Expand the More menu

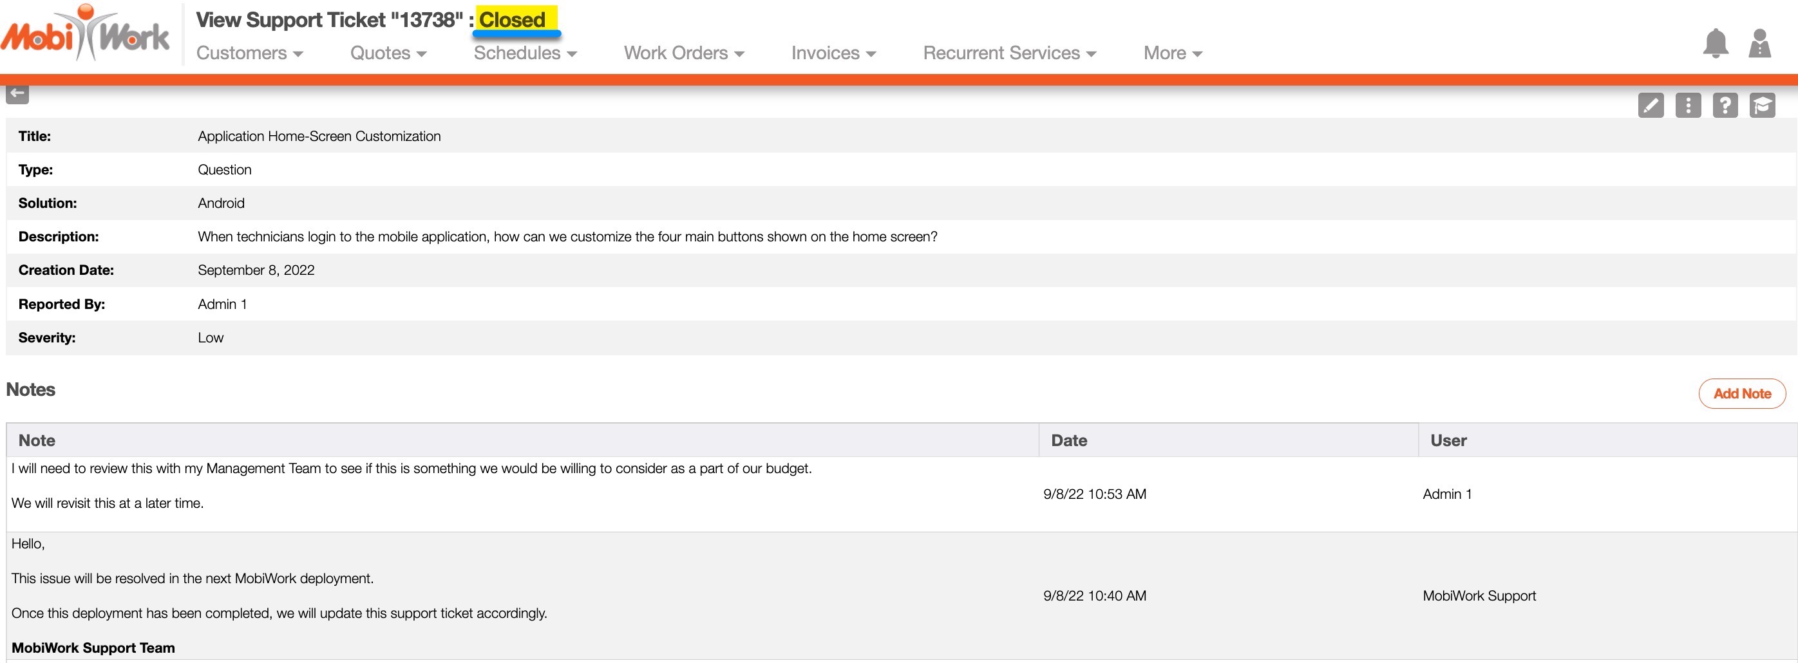1172,53
